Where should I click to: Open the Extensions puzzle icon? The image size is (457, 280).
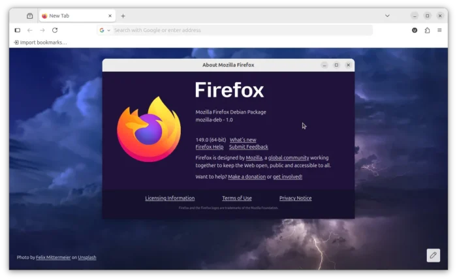pyautogui.click(x=427, y=30)
